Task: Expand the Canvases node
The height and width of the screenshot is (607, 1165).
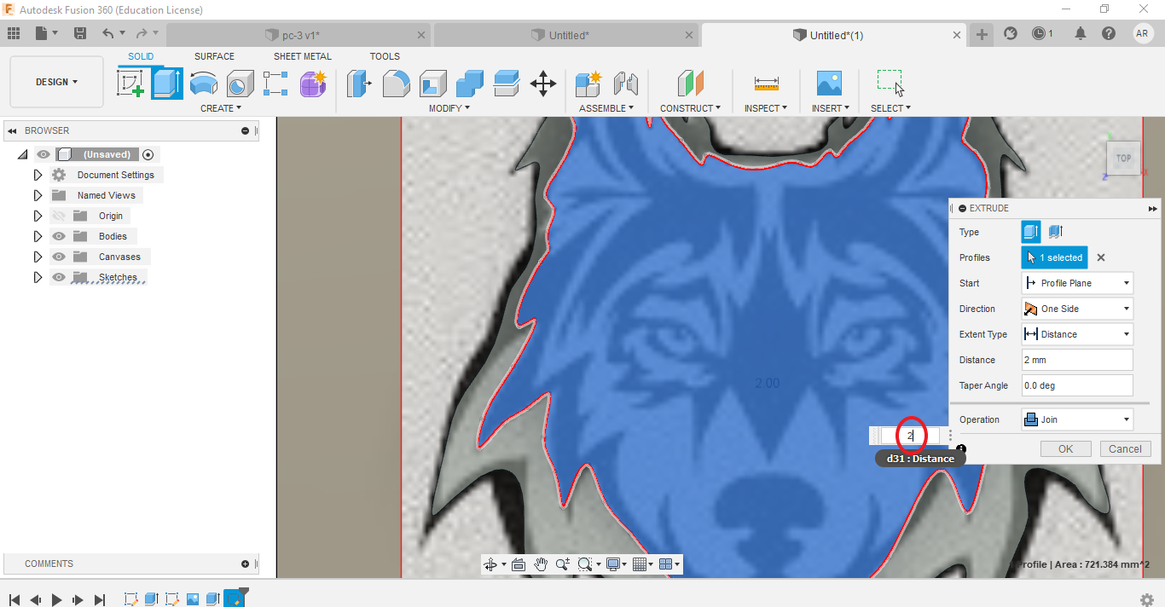Action: coord(38,257)
